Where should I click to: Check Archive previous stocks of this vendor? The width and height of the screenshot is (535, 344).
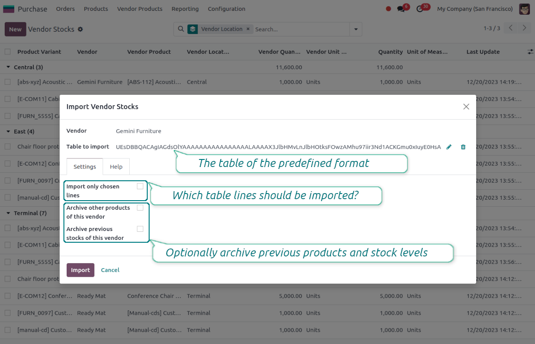click(140, 229)
